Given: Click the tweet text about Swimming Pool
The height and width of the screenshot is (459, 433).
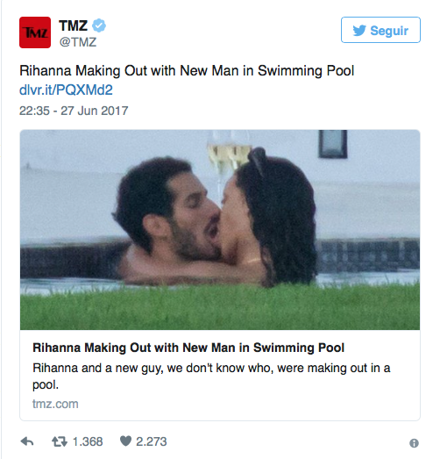Looking at the screenshot, I should coord(187,71).
